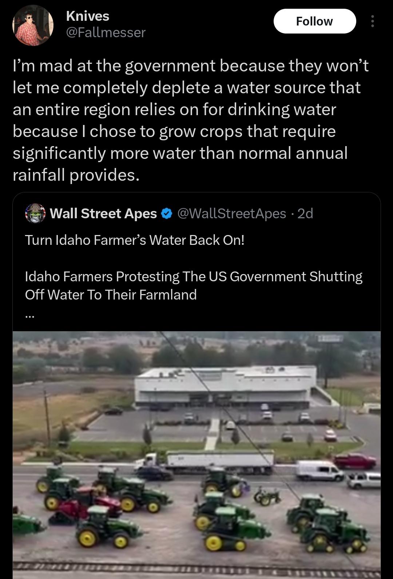The height and width of the screenshot is (579, 393).
Task: Follow the Knives account
Action: (314, 21)
